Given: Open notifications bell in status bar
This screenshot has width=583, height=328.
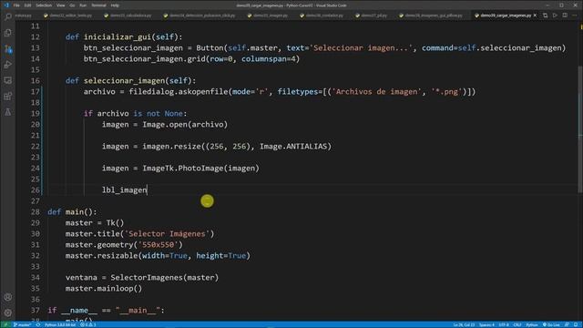Looking at the screenshot, I should (576, 324).
